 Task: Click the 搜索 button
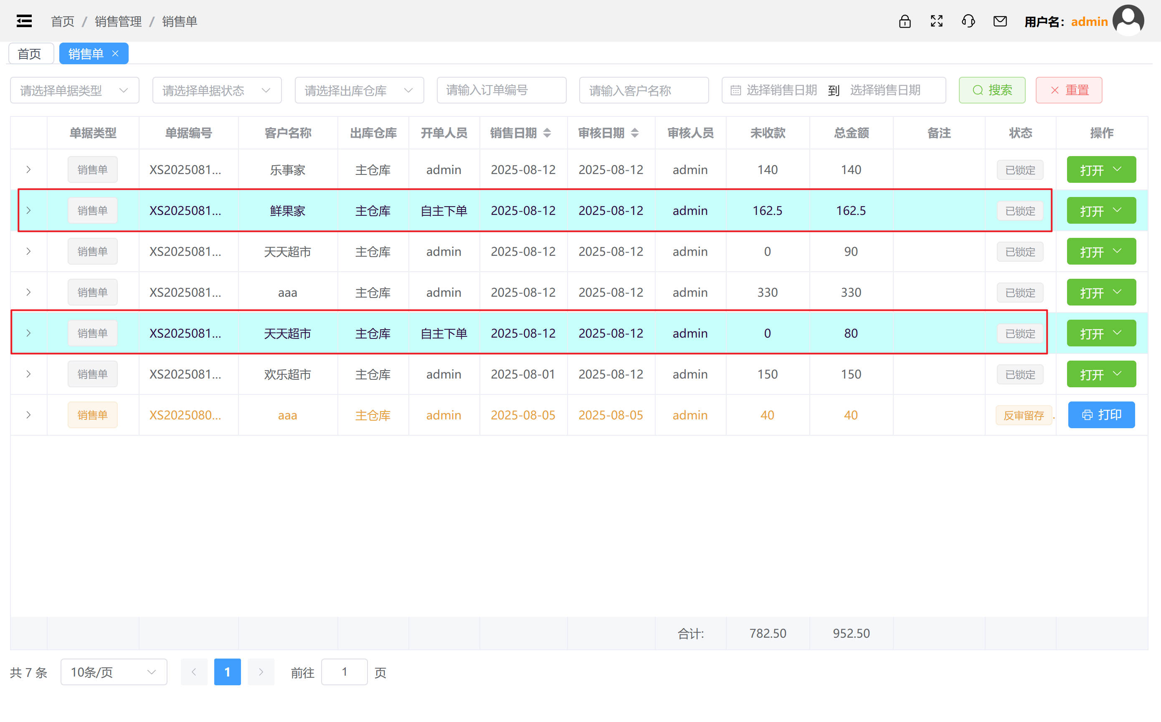click(x=992, y=90)
